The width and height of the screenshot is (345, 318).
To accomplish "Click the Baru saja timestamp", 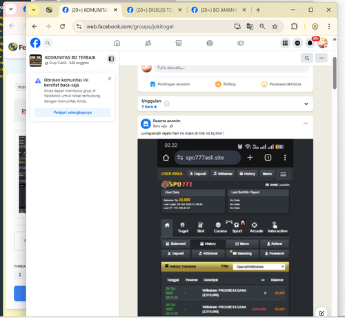I will point(160,126).
